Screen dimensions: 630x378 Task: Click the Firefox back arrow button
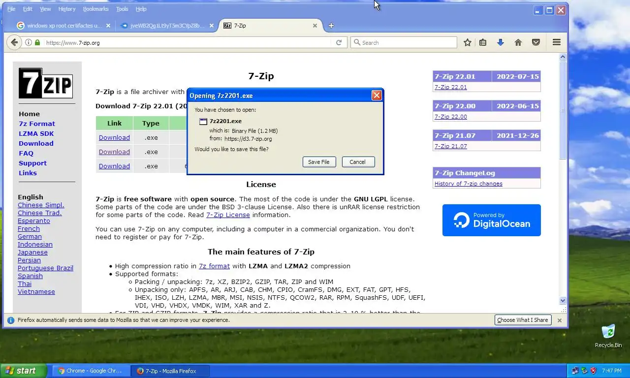(x=14, y=43)
